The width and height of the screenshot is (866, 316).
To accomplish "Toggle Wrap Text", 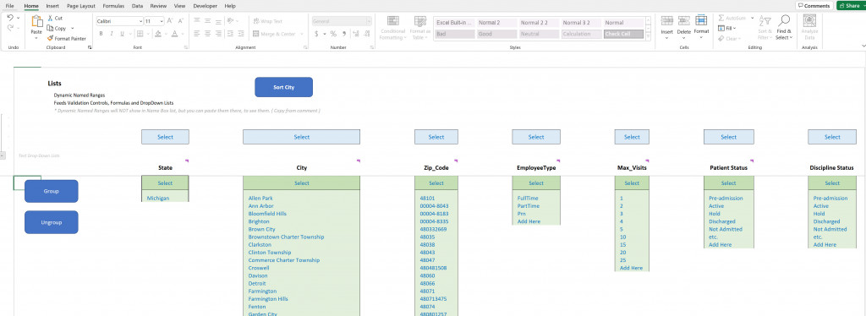I will (x=267, y=21).
